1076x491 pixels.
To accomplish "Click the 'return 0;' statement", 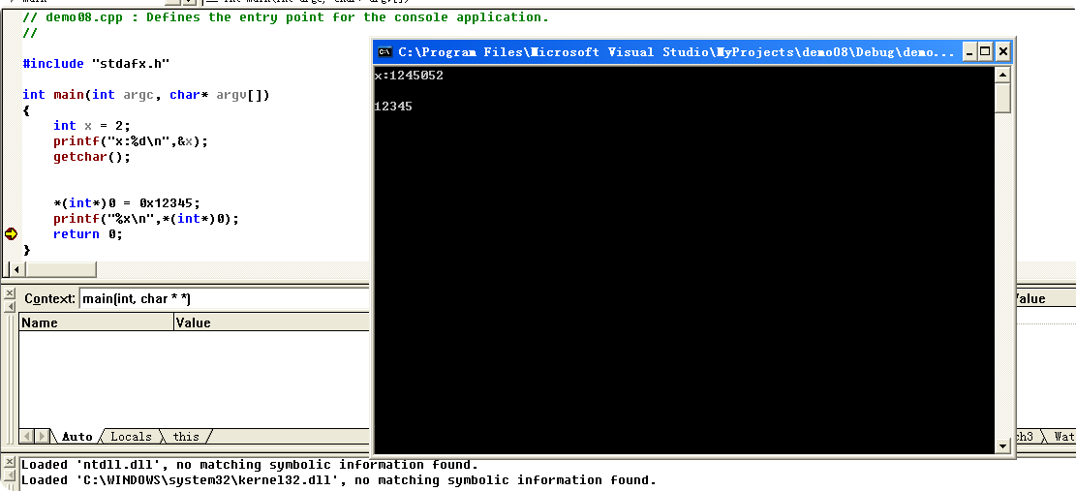I will pos(88,234).
